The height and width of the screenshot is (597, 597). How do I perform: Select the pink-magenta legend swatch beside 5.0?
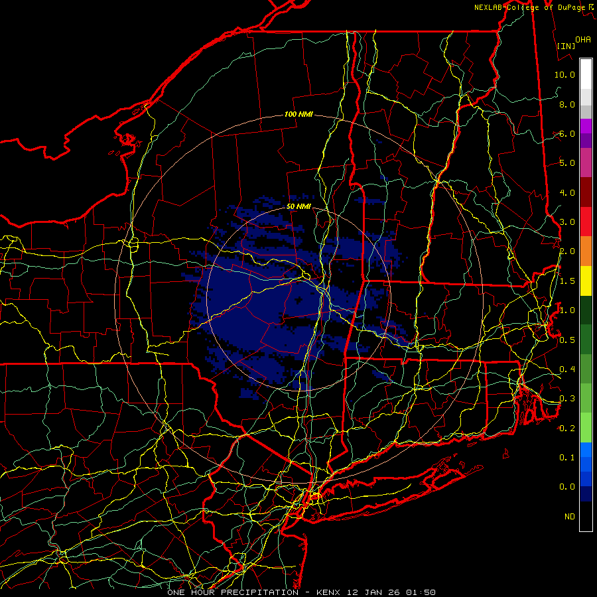click(x=586, y=163)
